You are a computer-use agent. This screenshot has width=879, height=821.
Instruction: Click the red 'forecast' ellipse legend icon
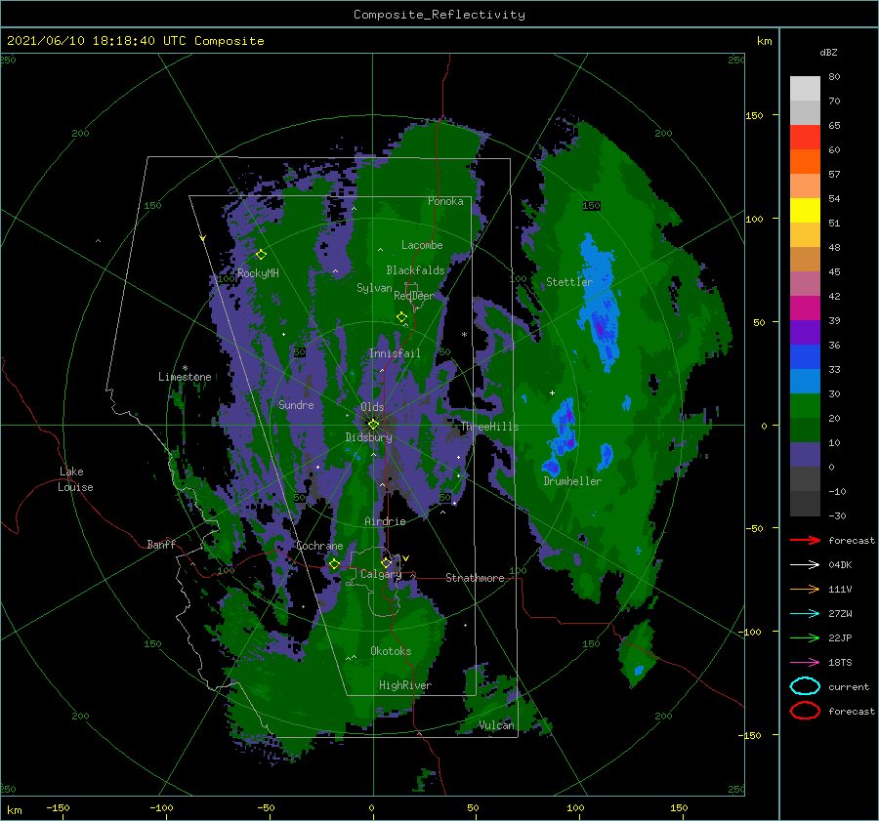pos(805,711)
